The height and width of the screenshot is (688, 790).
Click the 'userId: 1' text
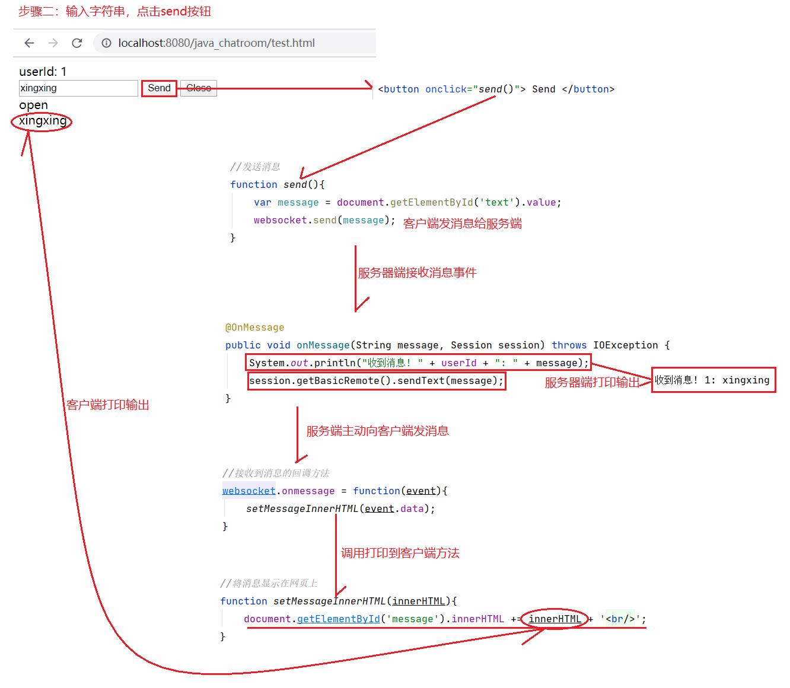tap(43, 72)
